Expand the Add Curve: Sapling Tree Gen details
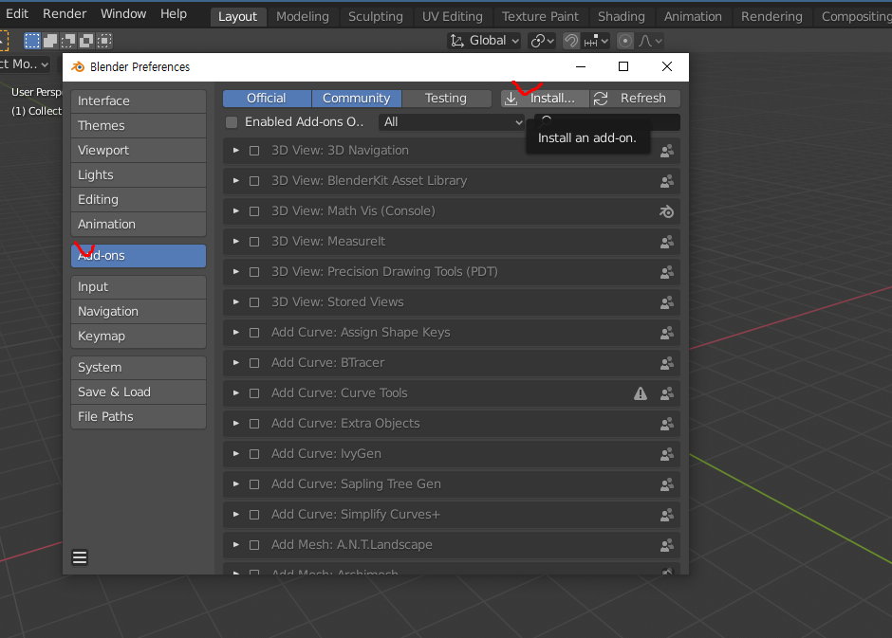The width and height of the screenshot is (892, 638). coord(236,484)
